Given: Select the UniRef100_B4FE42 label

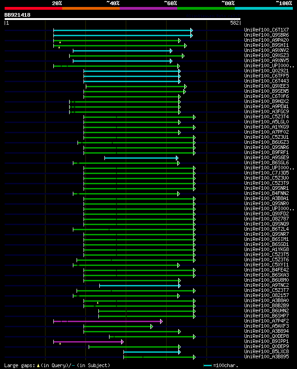Looking at the screenshot, I should pyautogui.click(x=266, y=270).
